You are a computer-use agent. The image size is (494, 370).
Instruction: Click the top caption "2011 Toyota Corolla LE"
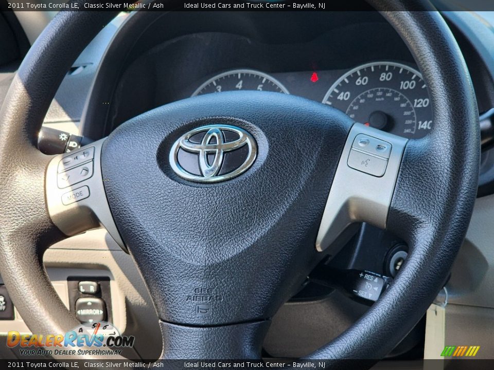tap(43, 5)
